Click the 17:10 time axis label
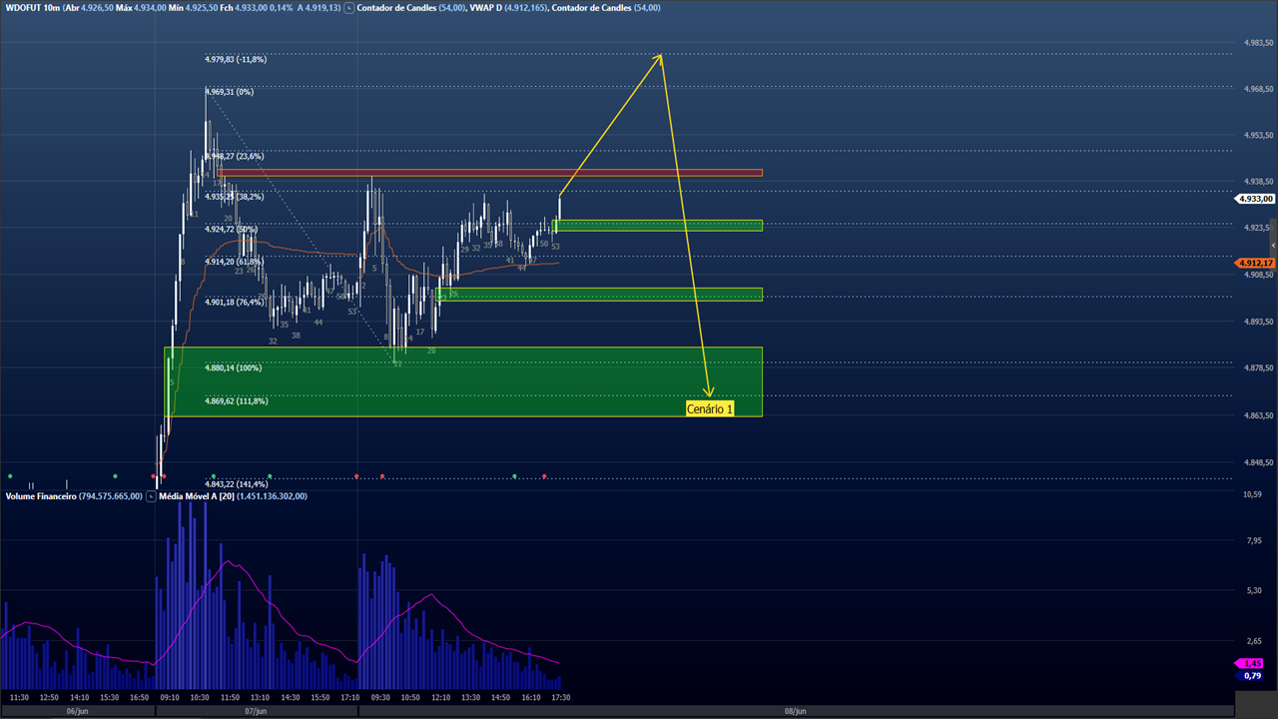 click(349, 697)
